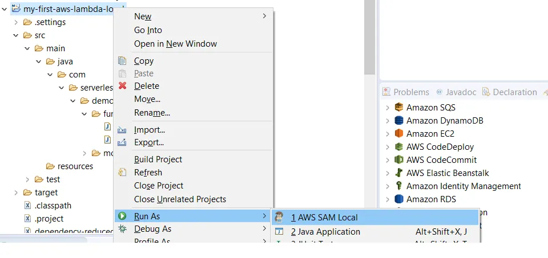Expand the AWS CodeDeploy node
The width and height of the screenshot is (548, 258).
pyautogui.click(x=387, y=147)
